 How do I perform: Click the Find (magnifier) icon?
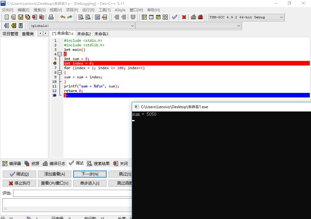click(x=81, y=17)
